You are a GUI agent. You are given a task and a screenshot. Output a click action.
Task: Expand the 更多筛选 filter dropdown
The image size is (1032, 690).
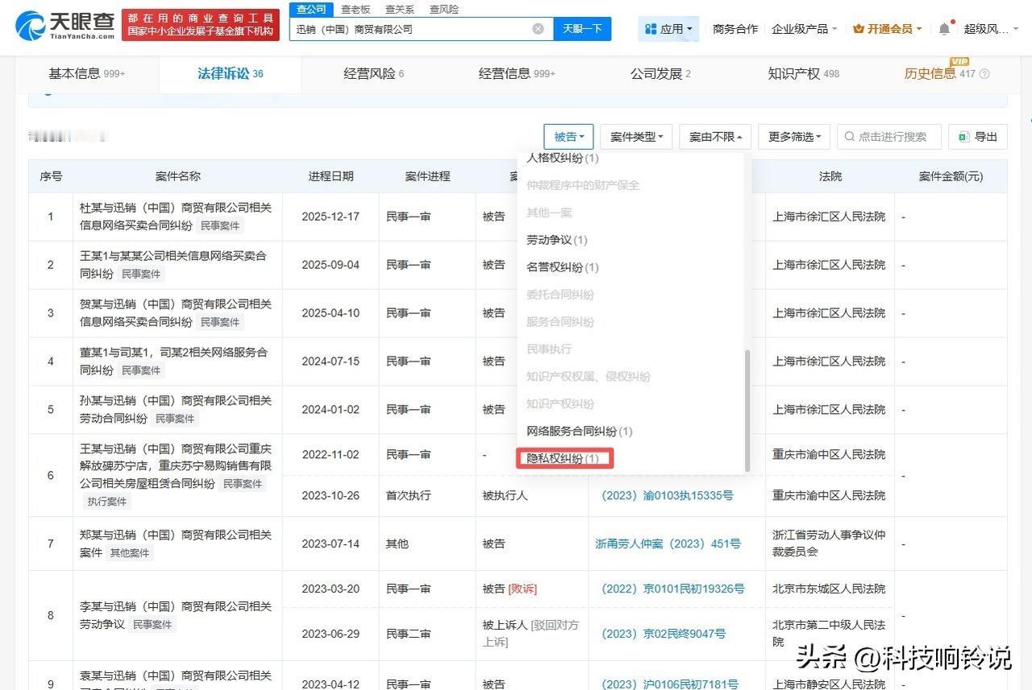point(793,136)
